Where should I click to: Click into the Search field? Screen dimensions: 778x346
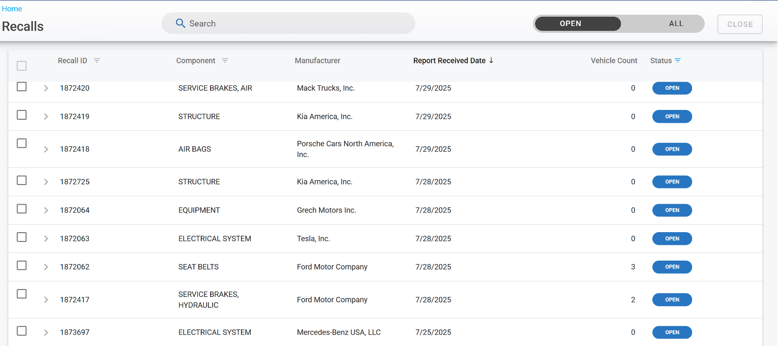tap(295, 24)
